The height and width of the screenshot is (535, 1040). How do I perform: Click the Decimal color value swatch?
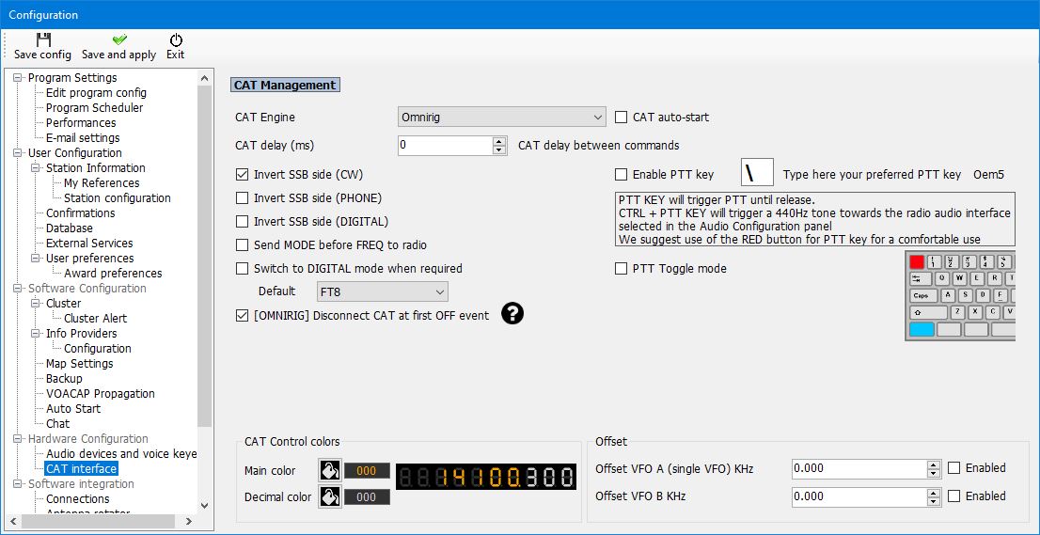pos(367,496)
